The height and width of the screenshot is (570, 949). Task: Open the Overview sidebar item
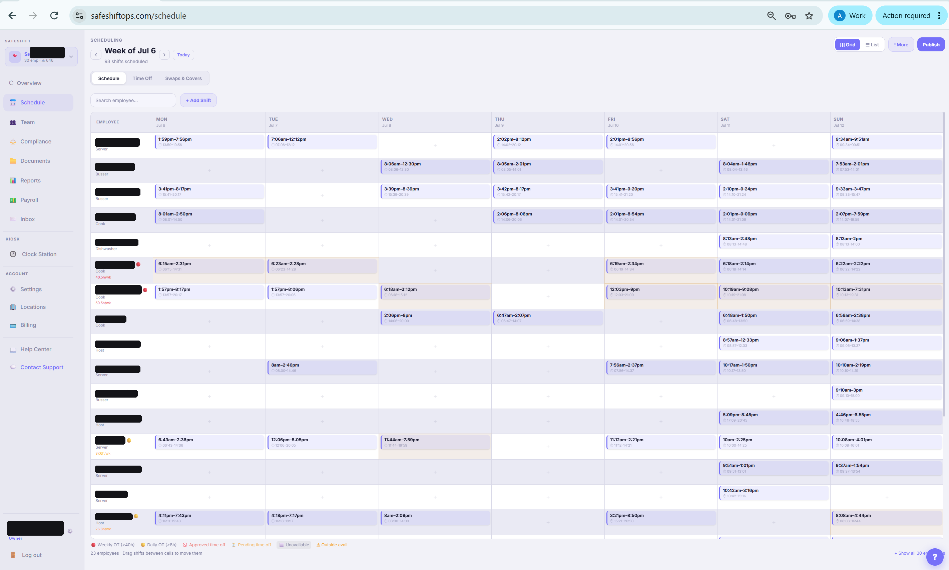click(38, 83)
